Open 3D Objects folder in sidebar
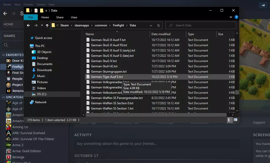This screenshot has width=270, height=163. tap(44, 52)
